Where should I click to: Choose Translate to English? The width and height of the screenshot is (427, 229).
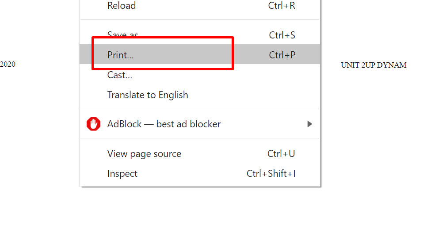pyautogui.click(x=200, y=95)
